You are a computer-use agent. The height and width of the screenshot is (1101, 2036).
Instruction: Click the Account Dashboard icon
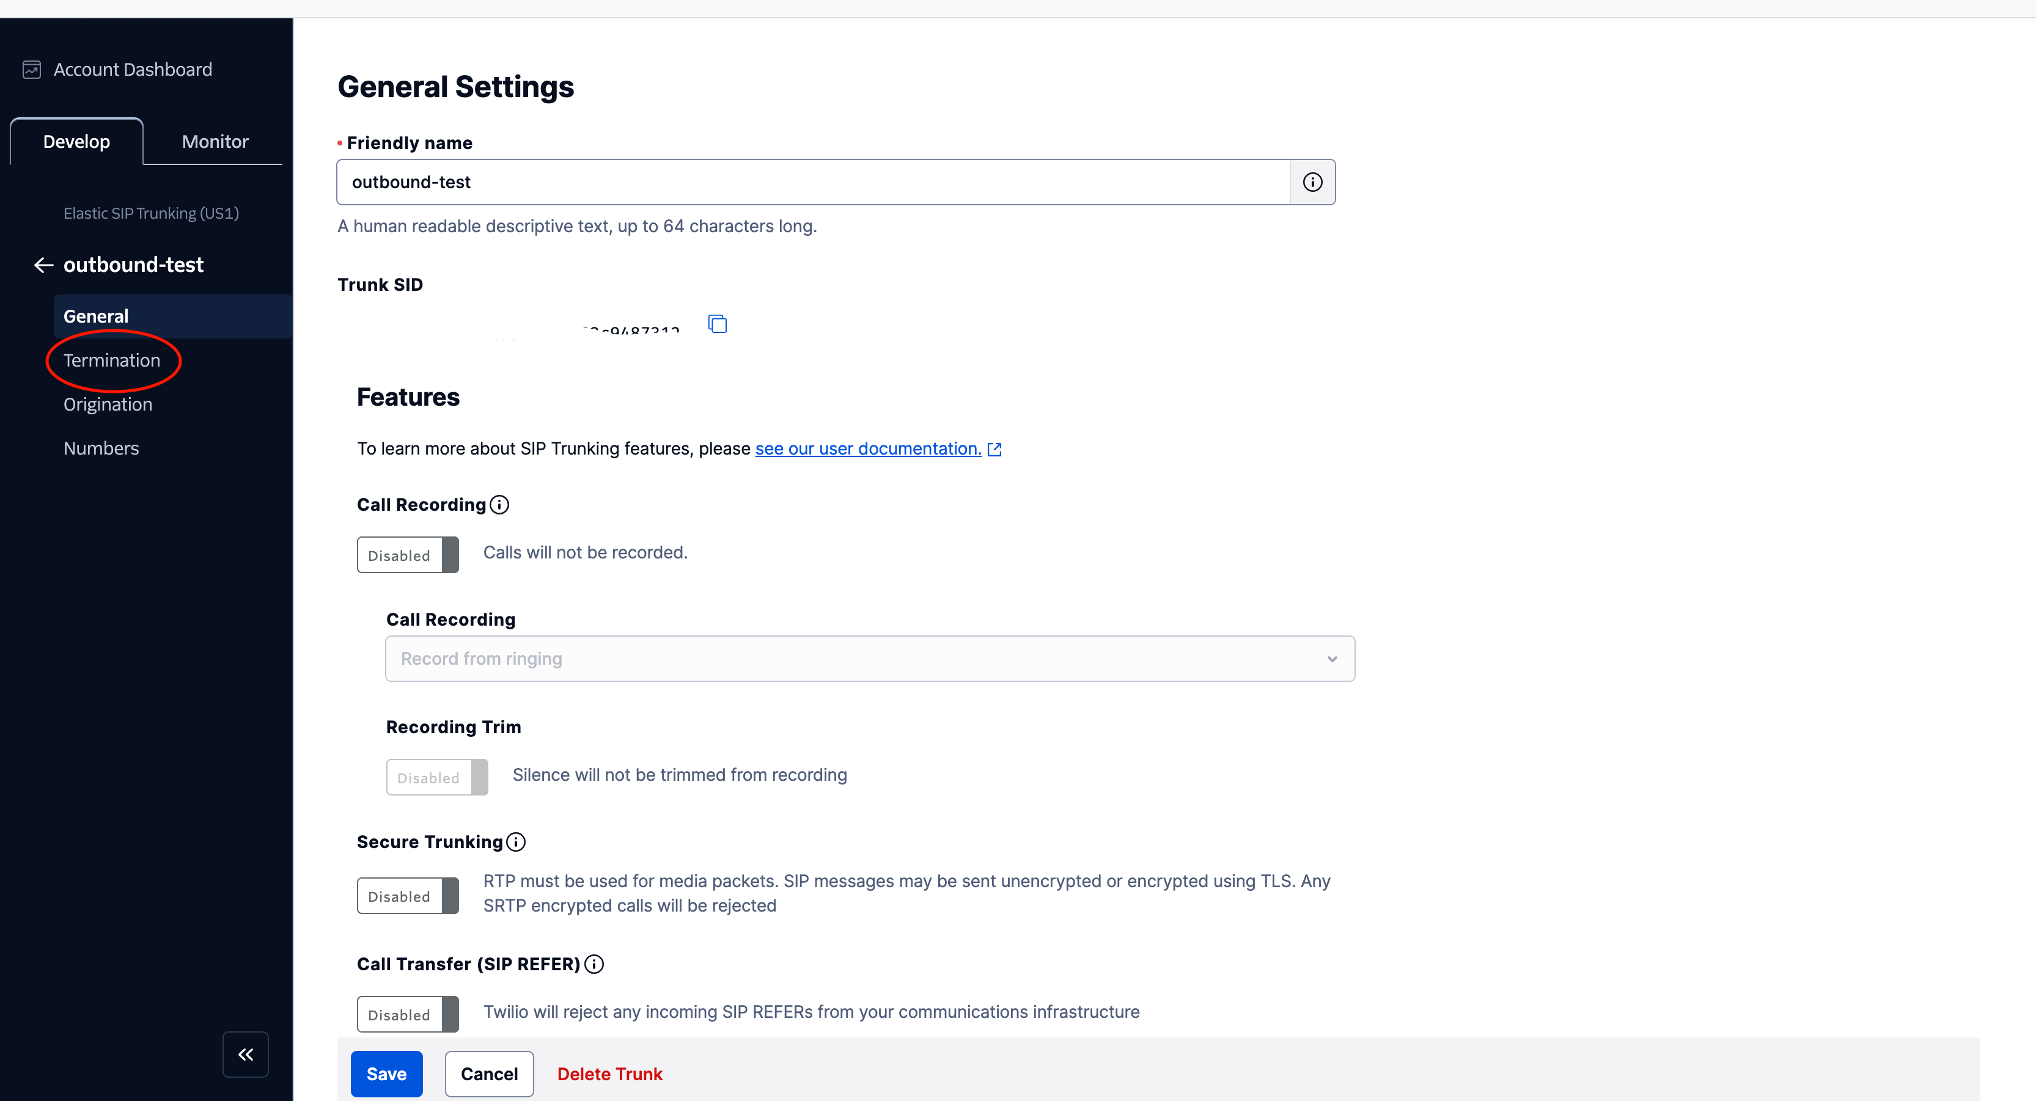coord(32,70)
